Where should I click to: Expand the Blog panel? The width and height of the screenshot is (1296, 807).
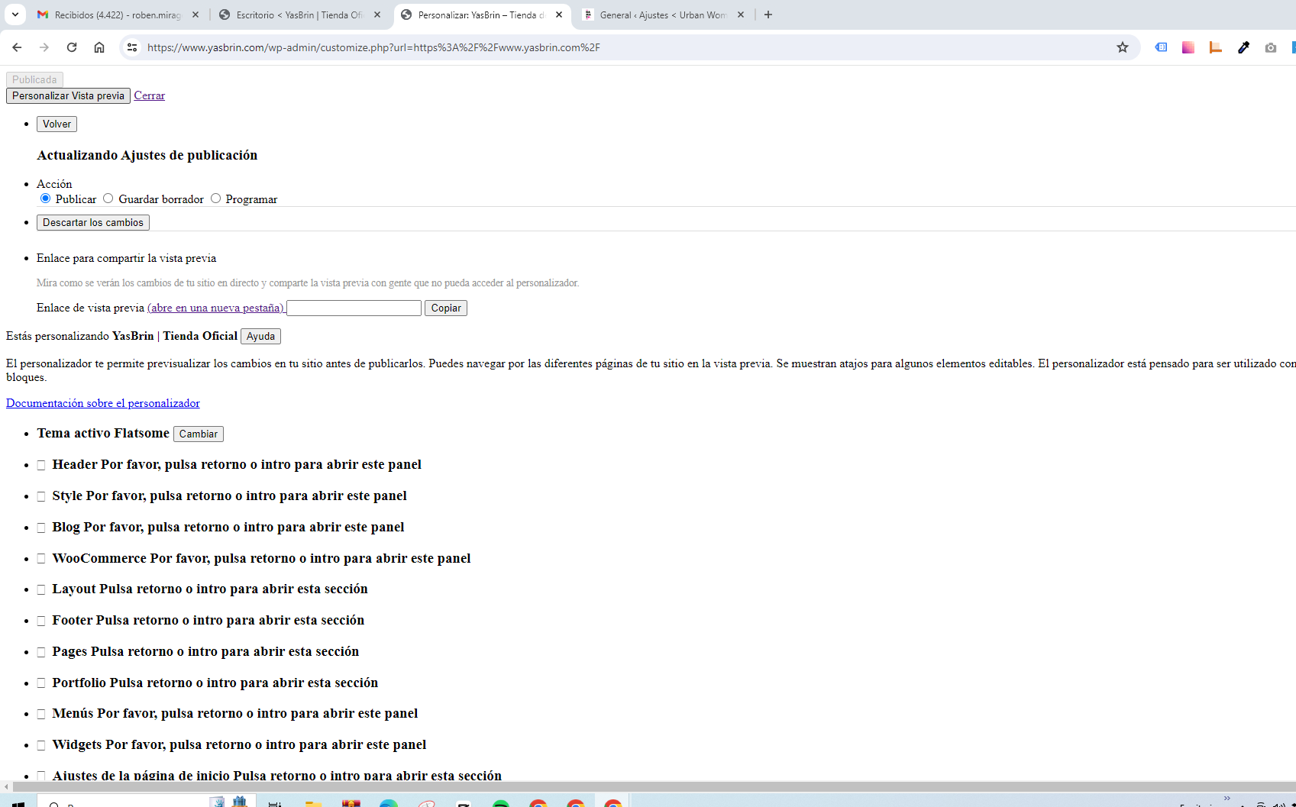[228, 527]
